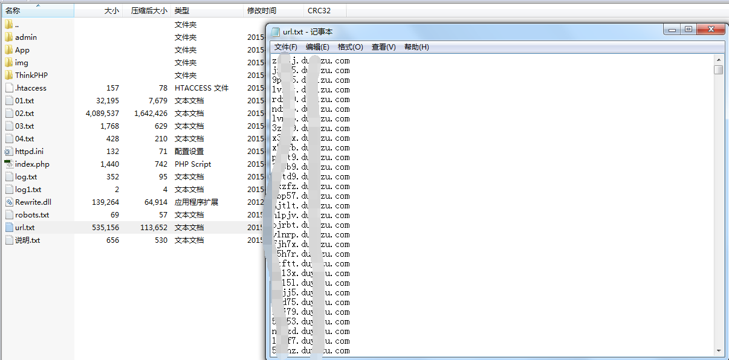
Task: Click the httpd.ini configuration file icon
Action: point(10,151)
